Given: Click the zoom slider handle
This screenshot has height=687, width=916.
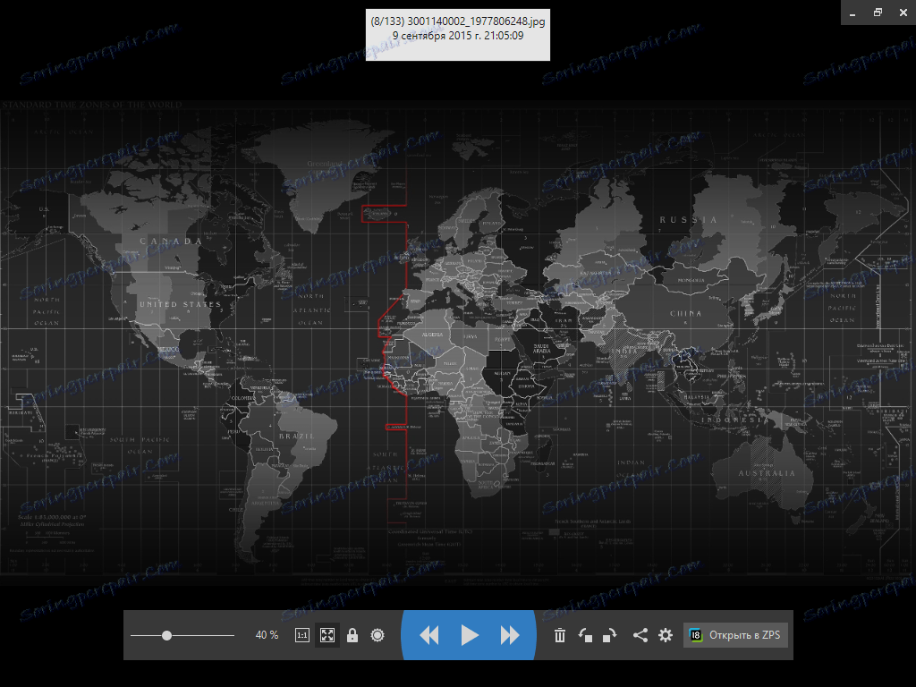Looking at the screenshot, I should (166, 635).
